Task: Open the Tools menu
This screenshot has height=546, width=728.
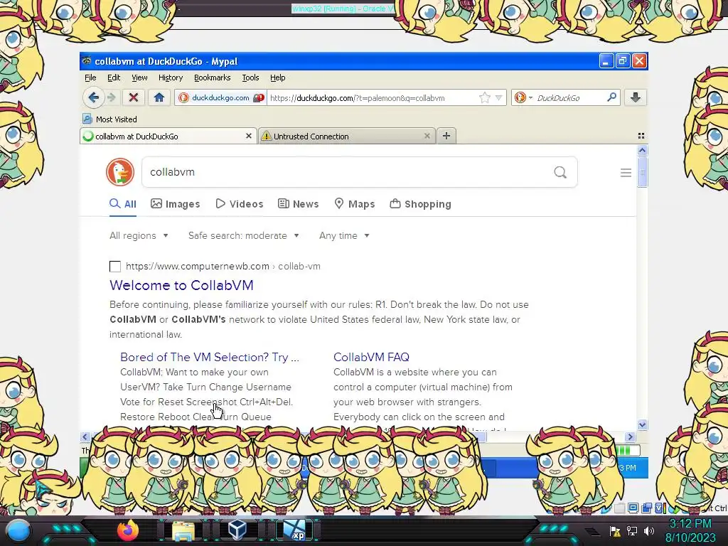Action: (x=250, y=77)
